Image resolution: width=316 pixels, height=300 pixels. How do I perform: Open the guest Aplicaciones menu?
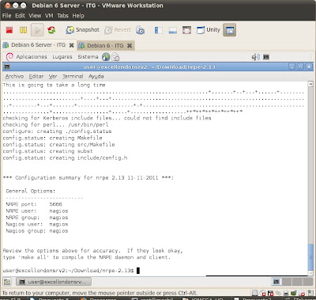(32, 57)
